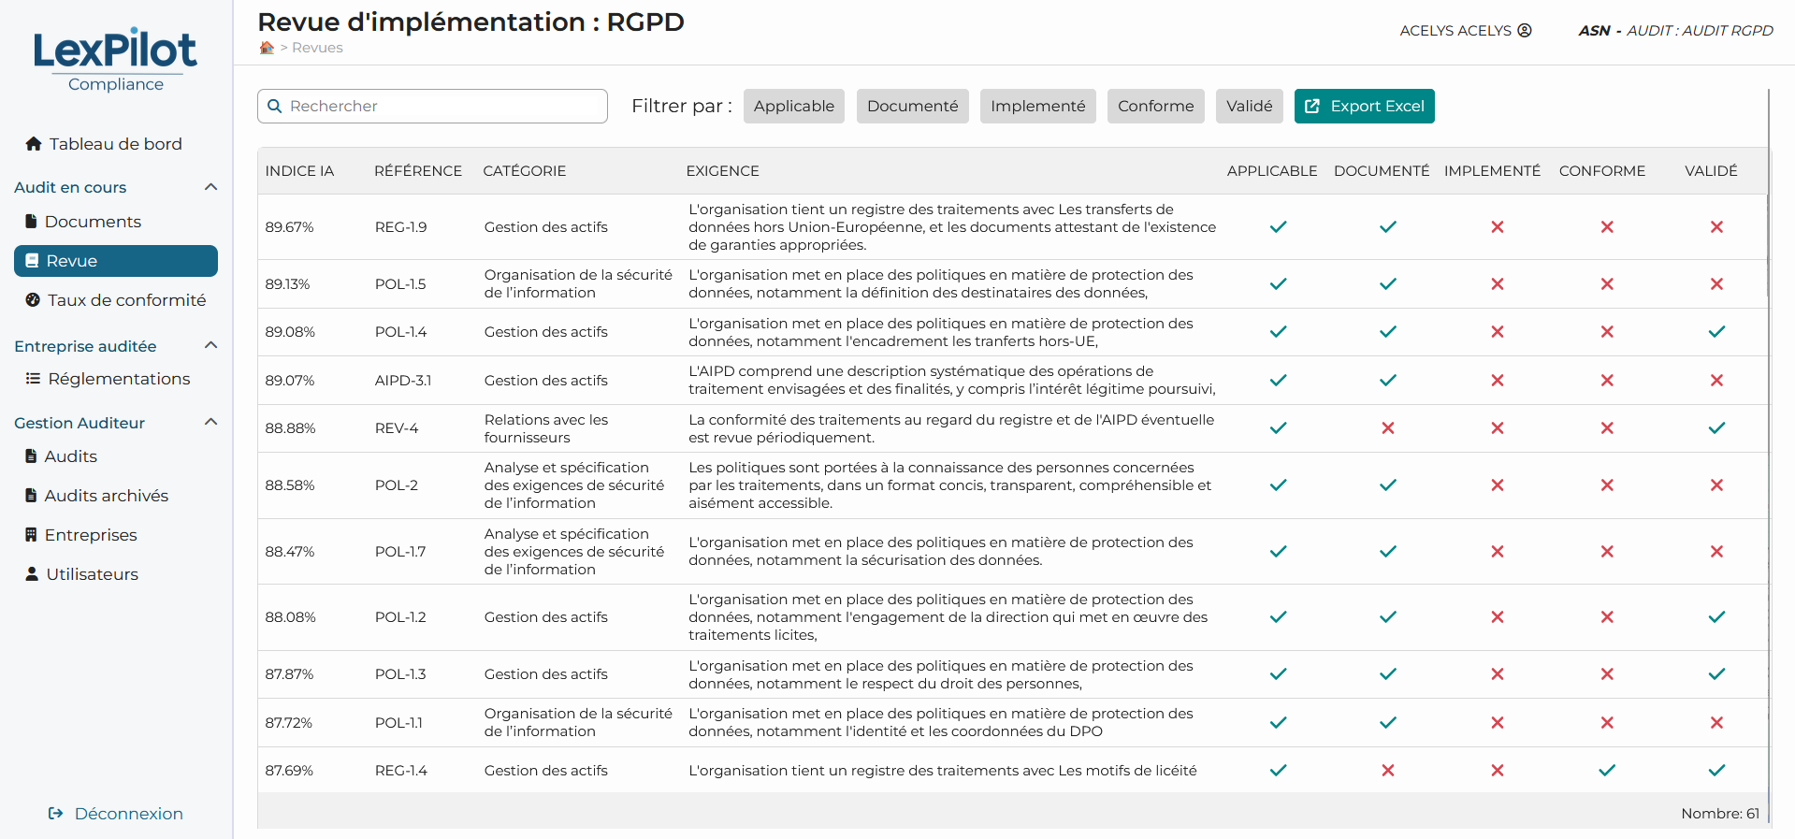The image size is (1795, 839).
Task: Toggle Documenté check for POL-1.7
Action: click(1388, 552)
